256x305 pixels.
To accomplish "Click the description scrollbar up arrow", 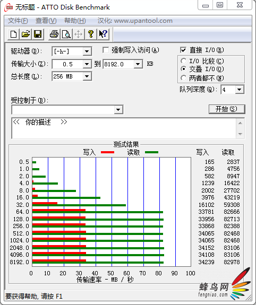I will click(241, 123).
